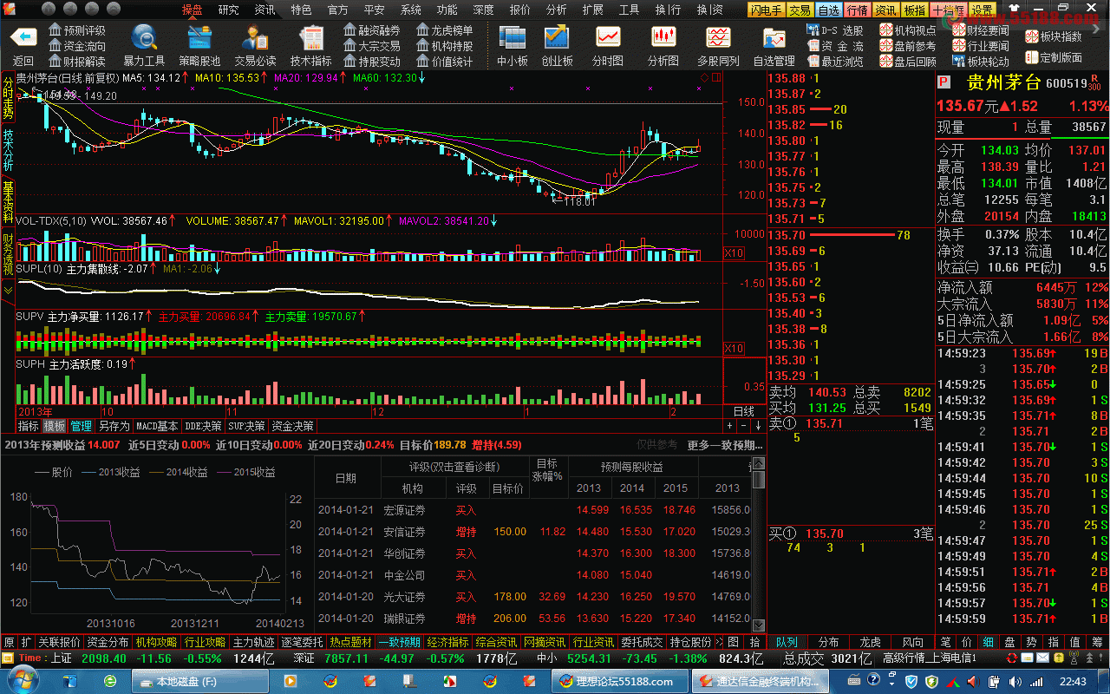This screenshot has width=1110, height=694.
Task: Open 财报解读 toolbar item
Action: point(76,62)
